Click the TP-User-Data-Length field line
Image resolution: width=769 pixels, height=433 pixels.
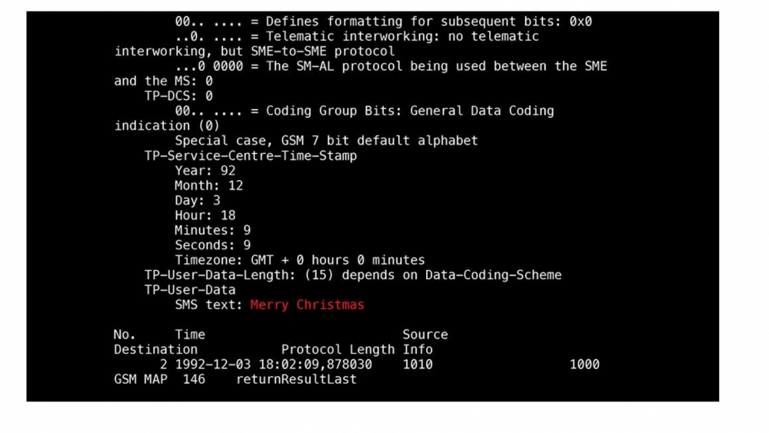(353, 275)
